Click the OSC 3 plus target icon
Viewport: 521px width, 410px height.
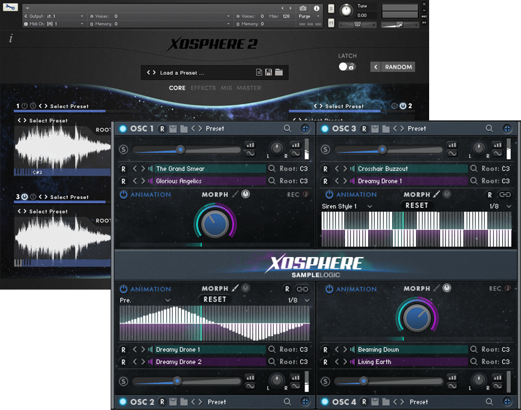pyautogui.click(x=507, y=128)
